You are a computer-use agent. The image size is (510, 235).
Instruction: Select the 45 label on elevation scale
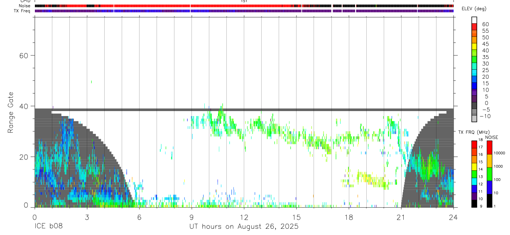[485, 44]
